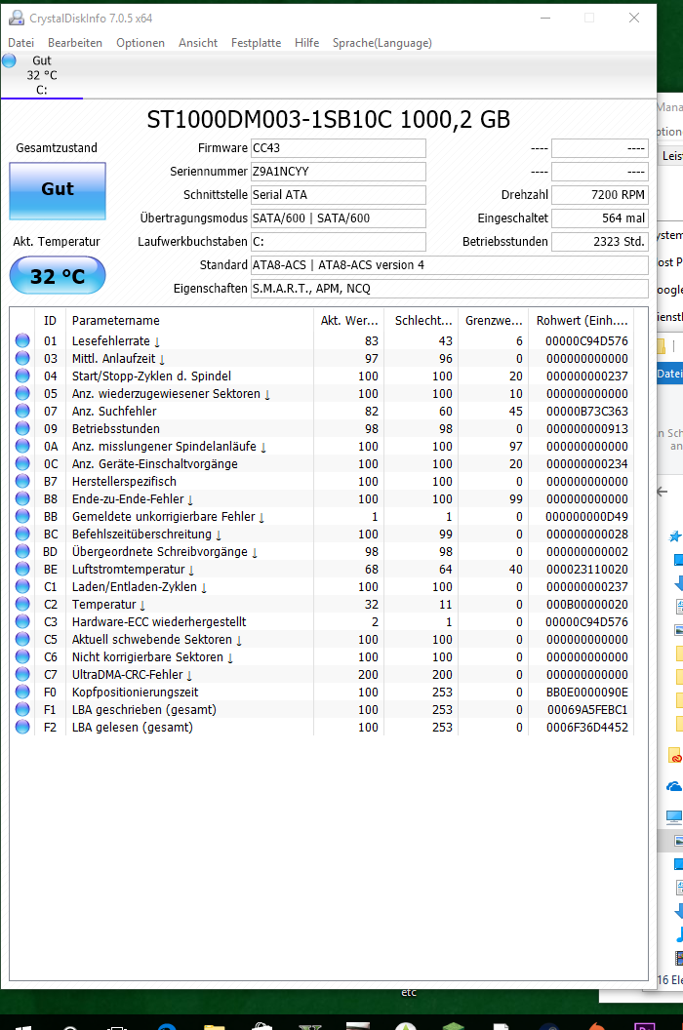Click the Akt. Wer... column header

click(349, 321)
